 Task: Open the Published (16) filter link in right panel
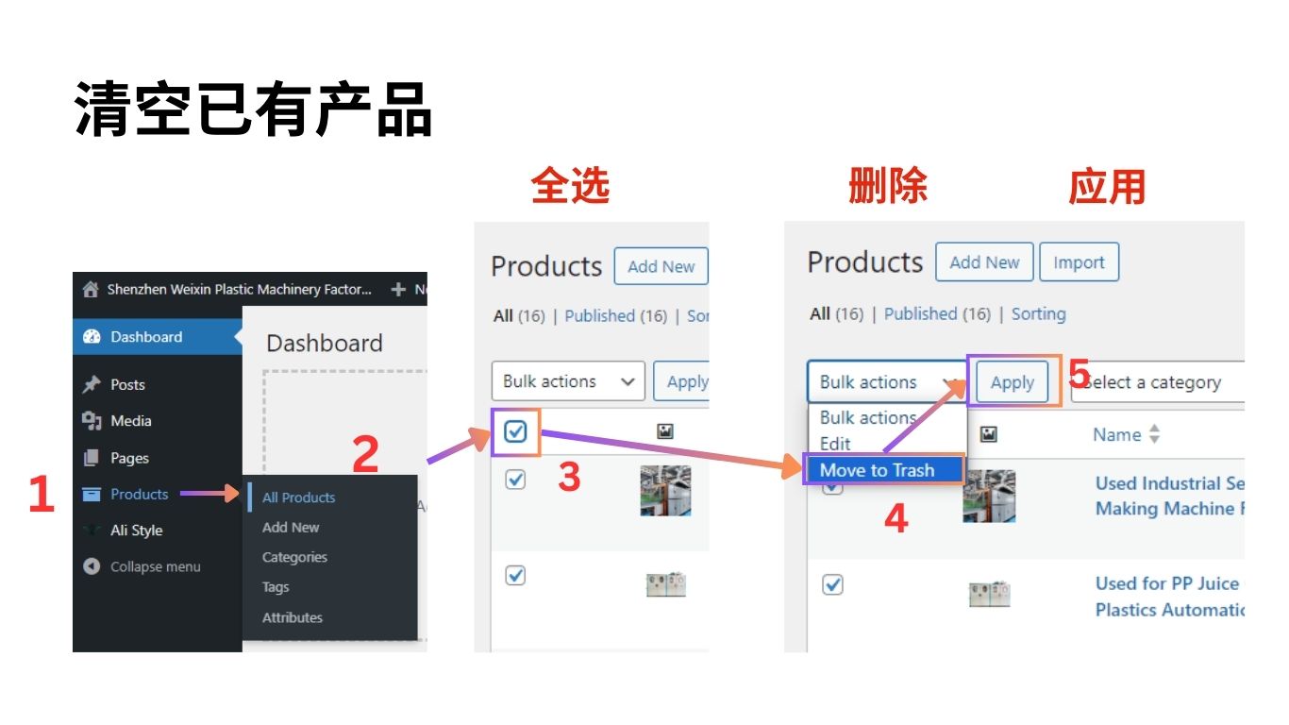[937, 314]
